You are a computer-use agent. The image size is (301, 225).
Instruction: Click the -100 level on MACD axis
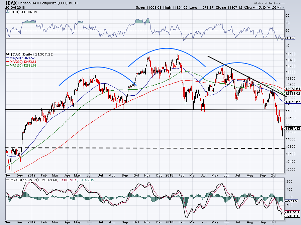point(289,205)
